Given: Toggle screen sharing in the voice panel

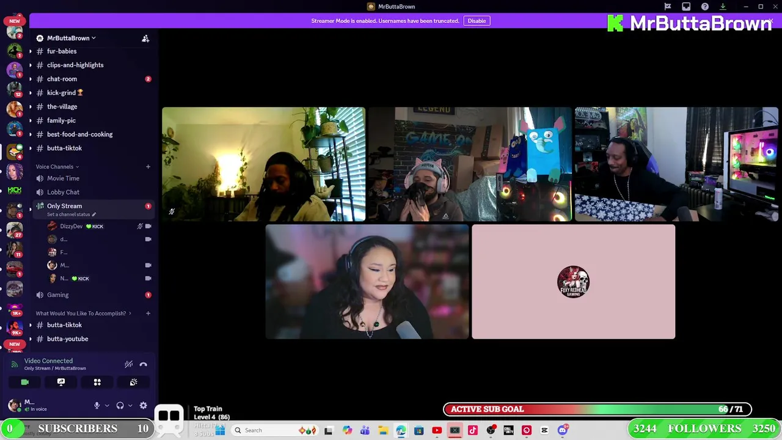Looking at the screenshot, I should (x=61, y=382).
